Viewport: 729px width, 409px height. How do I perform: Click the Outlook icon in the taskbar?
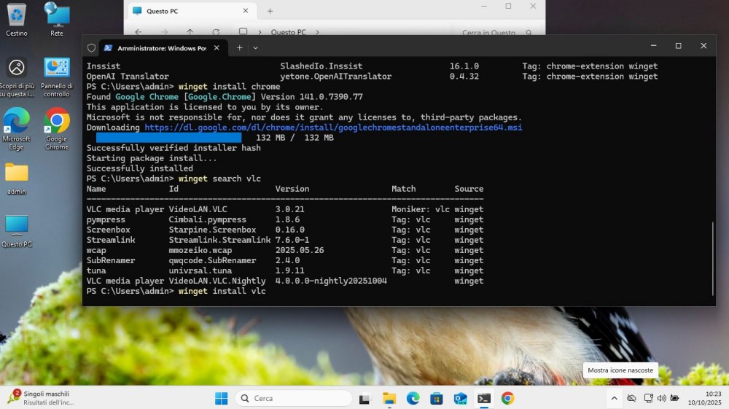click(x=460, y=398)
